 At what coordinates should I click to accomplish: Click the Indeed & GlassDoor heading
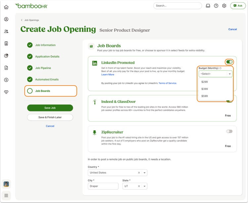pyautogui.click(x=118, y=101)
